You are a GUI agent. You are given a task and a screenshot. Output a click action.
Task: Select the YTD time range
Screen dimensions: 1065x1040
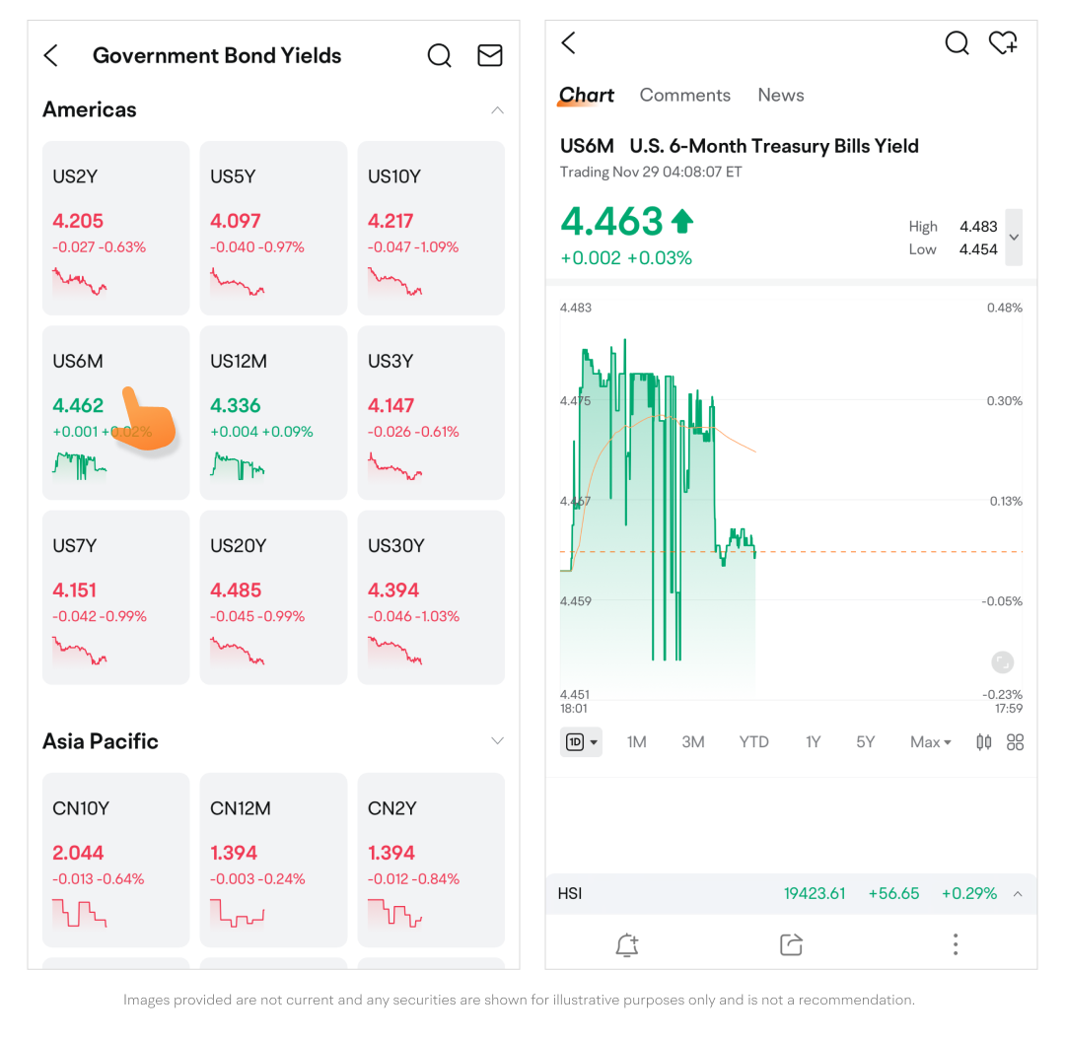pyautogui.click(x=753, y=742)
